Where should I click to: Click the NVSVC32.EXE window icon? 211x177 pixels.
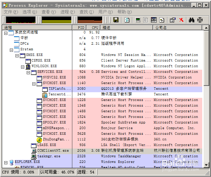tap(39, 78)
